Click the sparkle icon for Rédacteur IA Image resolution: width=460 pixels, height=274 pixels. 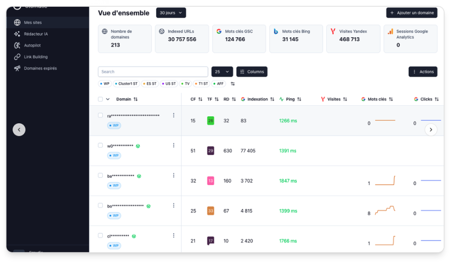click(18, 34)
